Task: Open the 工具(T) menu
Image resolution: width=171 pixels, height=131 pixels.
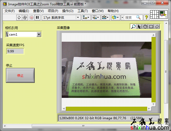Action: [83, 11]
